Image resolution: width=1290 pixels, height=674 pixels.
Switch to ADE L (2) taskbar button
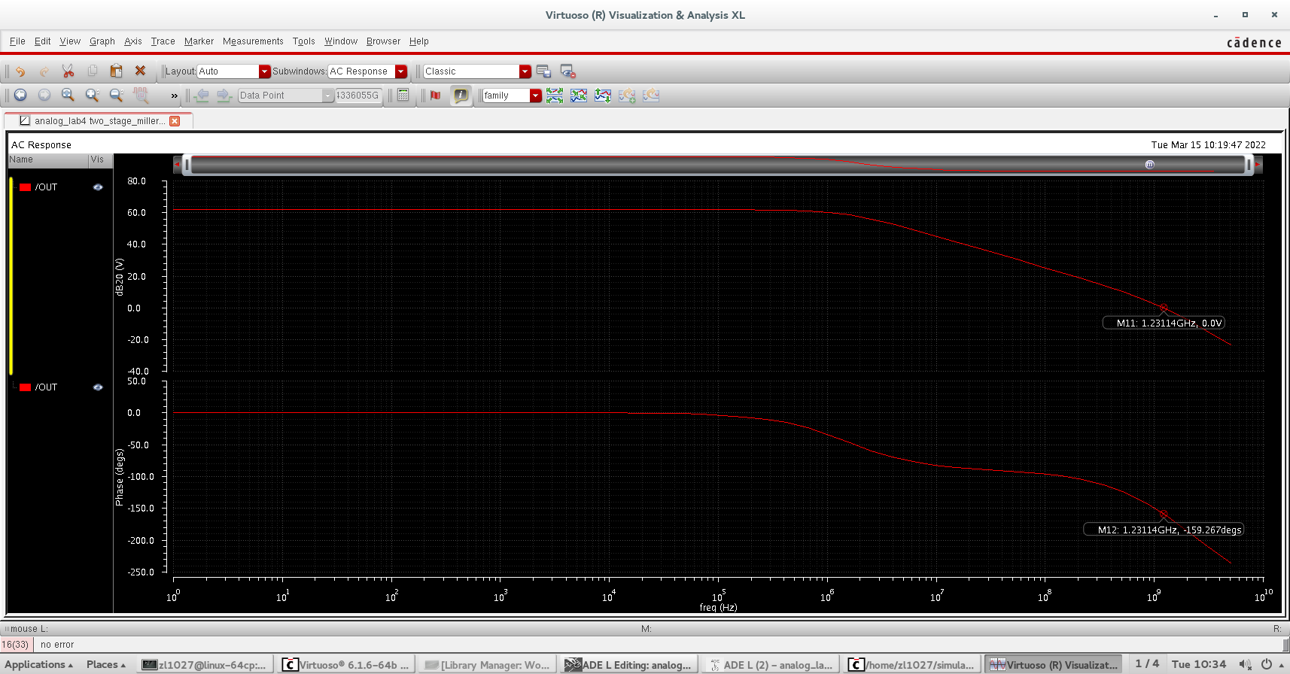point(770,665)
